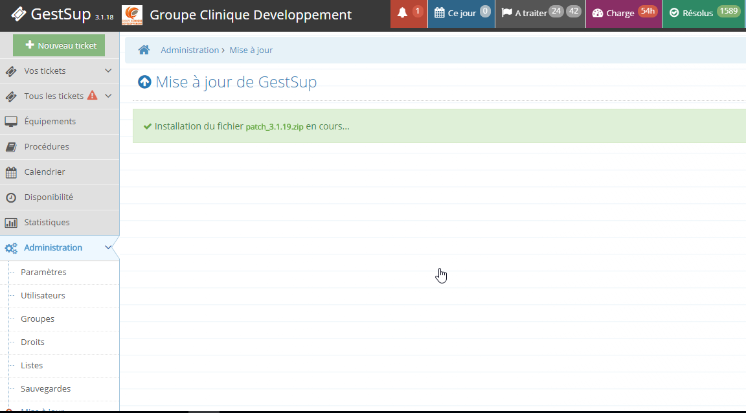This screenshot has height=413, width=746.
Task: Click the green check icon in the installation message
Action: (148, 127)
